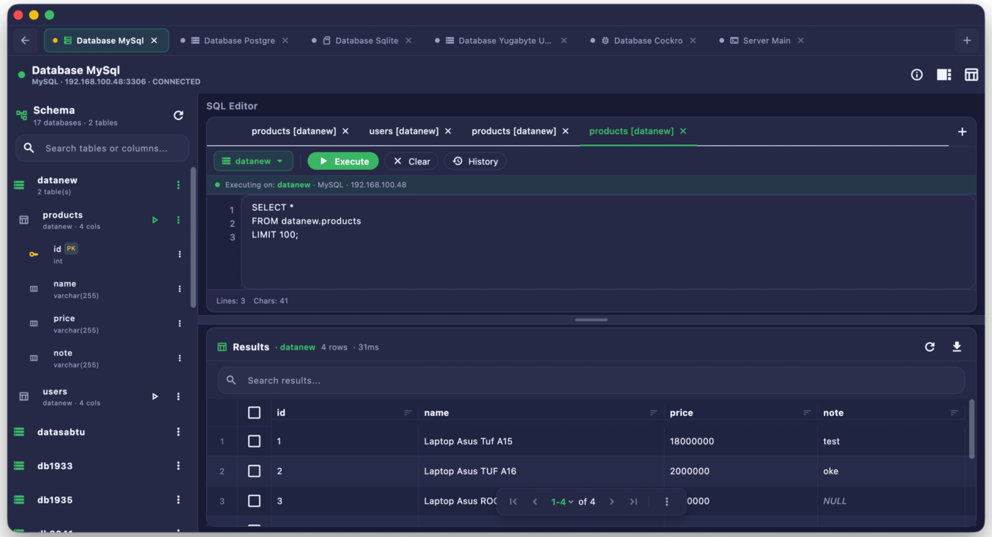Open options for name column
This screenshot has width=992, height=537.
click(180, 289)
